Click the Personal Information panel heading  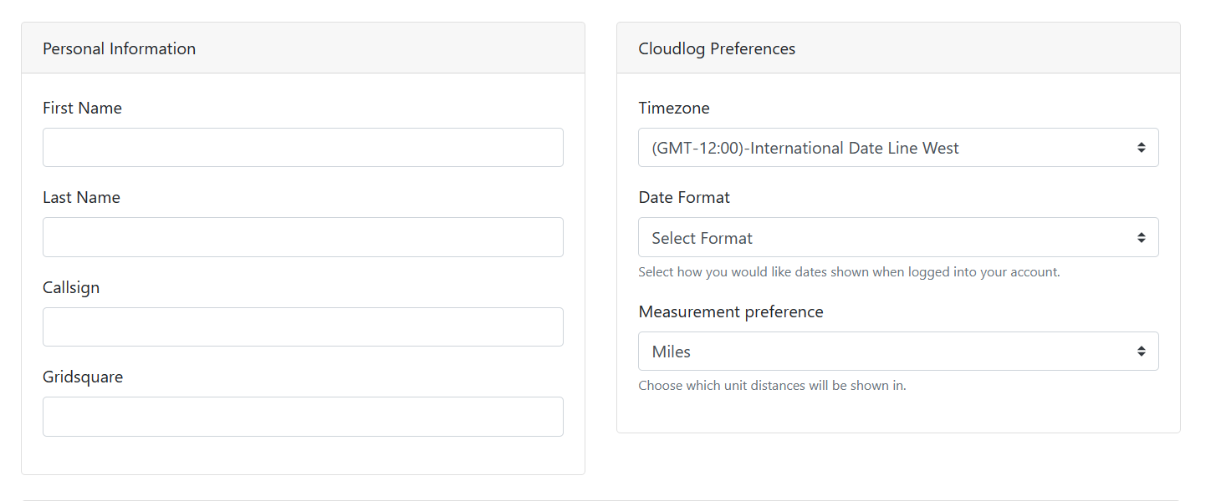coord(119,48)
